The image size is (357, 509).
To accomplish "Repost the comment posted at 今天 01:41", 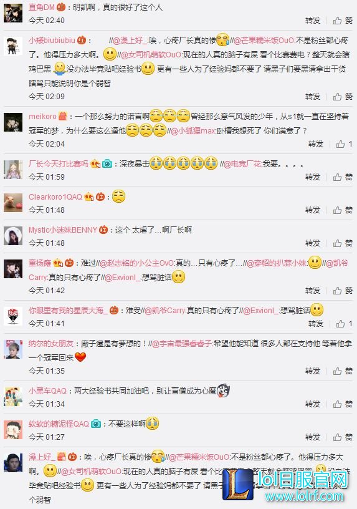I will coord(316,323).
